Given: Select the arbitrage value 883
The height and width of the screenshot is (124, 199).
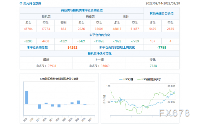Looking at the screenshot, I should pyautogui.click(x=63, y=29).
